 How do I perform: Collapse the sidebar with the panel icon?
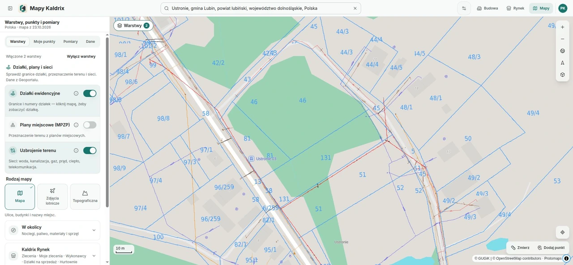tap(10, 8)
